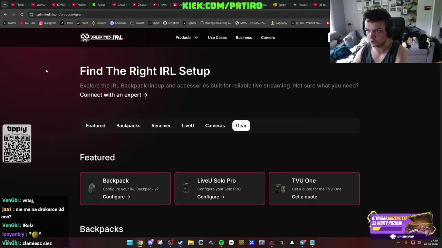Open the Strategic Investing bookmark
The width and height of the screenshot is (442, 248).
pyautogui.click(x=215, y=23)
